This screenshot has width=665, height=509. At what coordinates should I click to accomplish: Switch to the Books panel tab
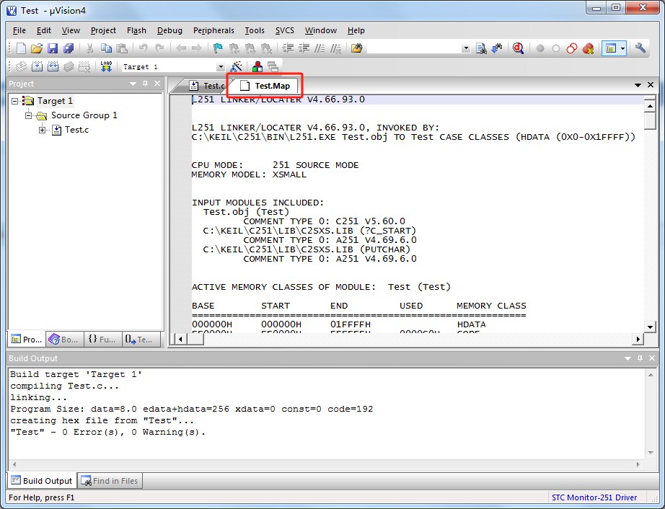click(x=64, y=340)
